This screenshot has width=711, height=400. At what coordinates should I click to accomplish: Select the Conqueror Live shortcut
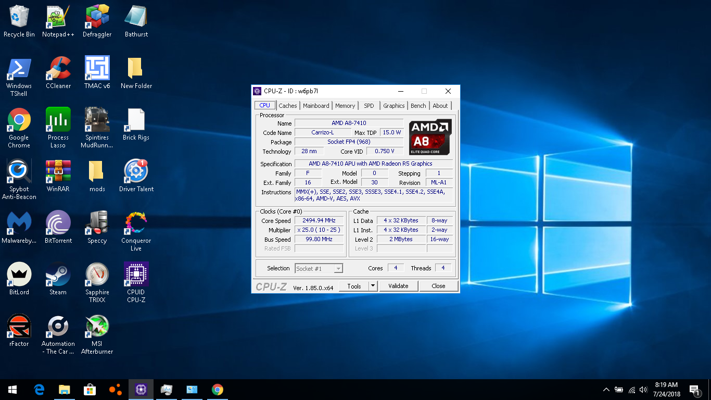pyautogui.click(x=136, y=231)
